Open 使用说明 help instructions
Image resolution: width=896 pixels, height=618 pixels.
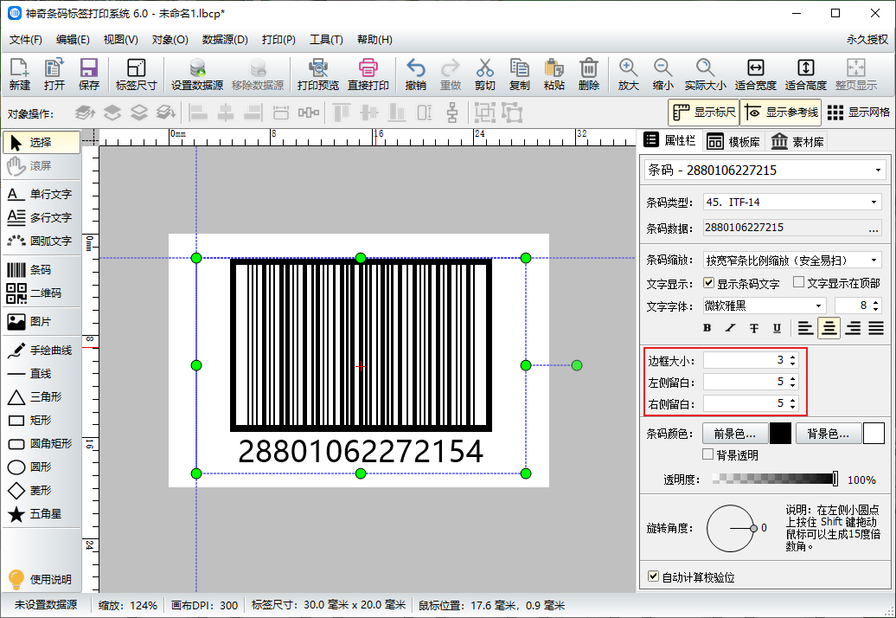point(42,579)
